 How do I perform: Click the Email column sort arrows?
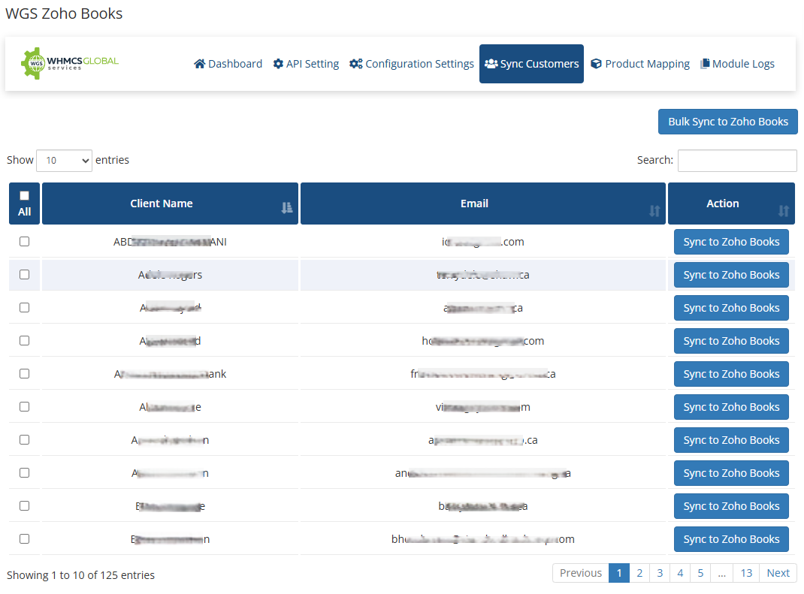tap(654, 211)
